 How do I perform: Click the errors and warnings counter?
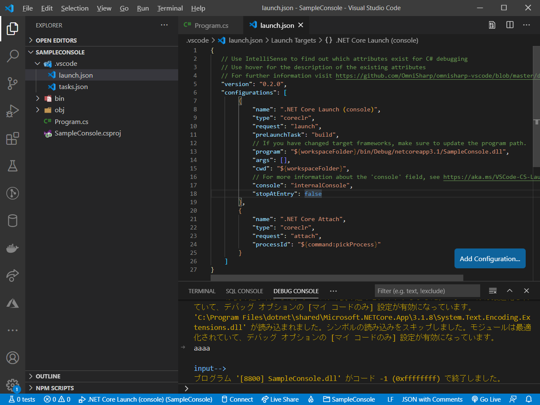pos(57,399)
